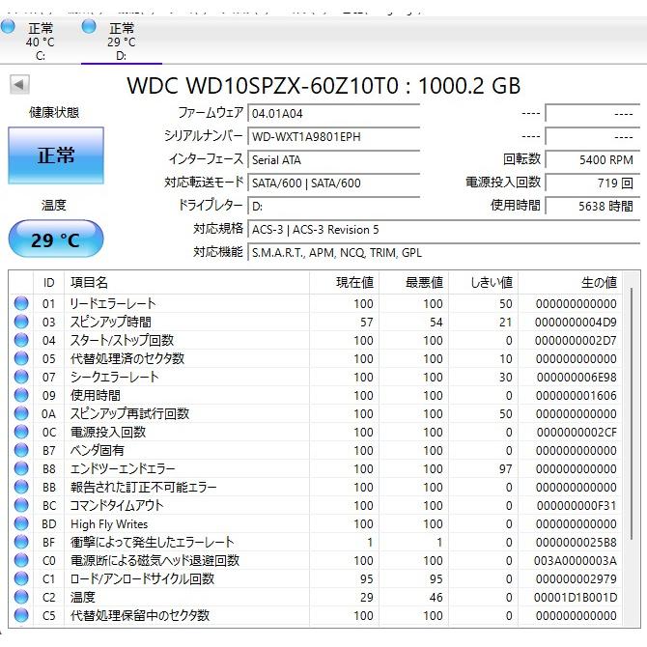Select the リードエラーレート attribute name
647x647 pixels.
click(113, 303)
